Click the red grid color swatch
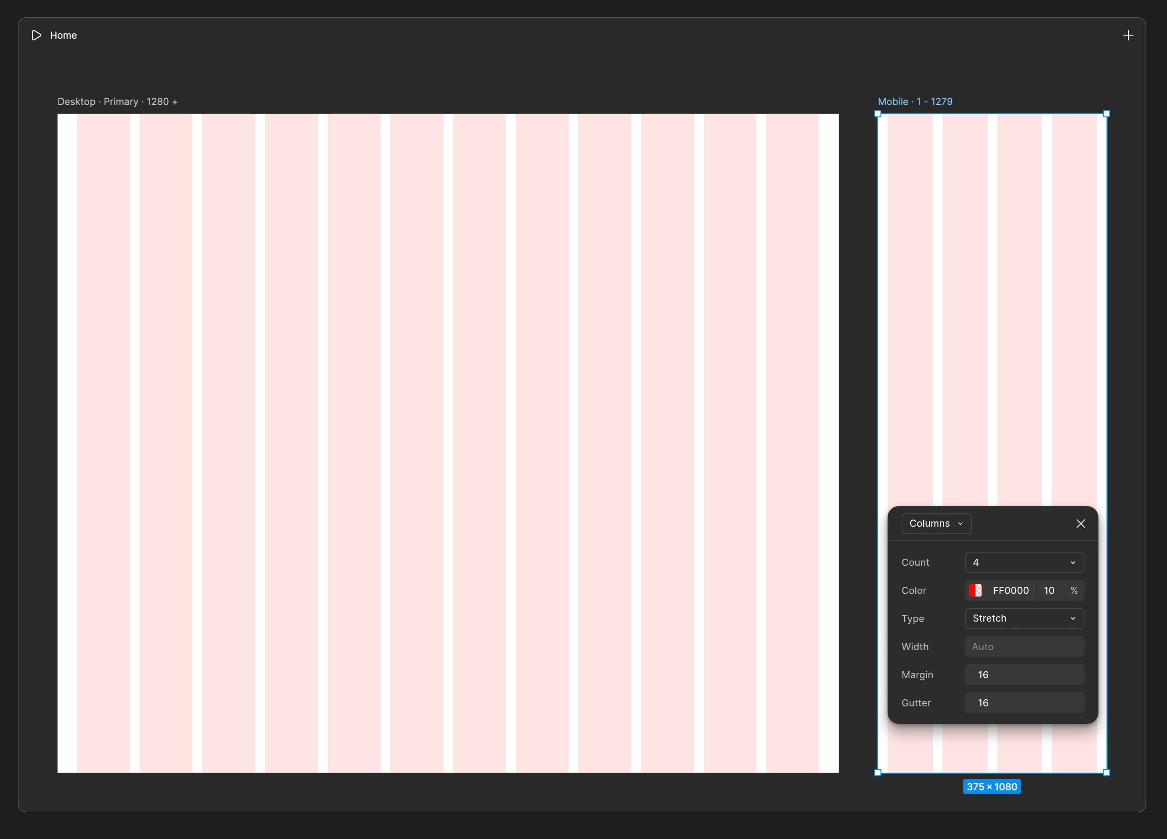Image resolution: width=1167 pixels, height=839 pixels. tap(975, 590)
